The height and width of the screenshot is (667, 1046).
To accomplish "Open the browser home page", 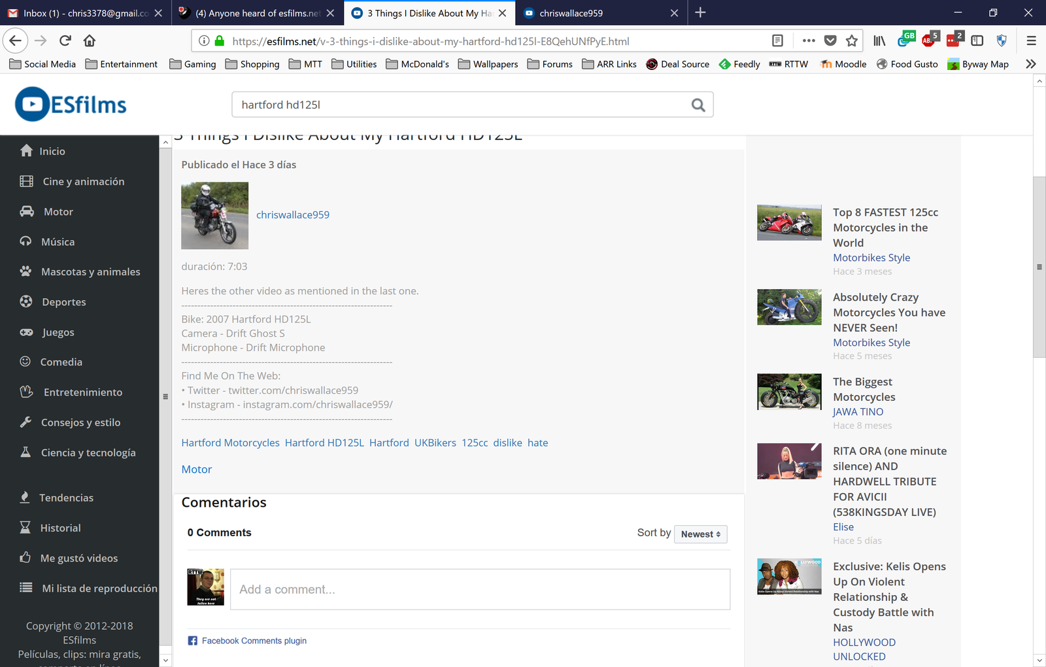I will click(90, 41).
